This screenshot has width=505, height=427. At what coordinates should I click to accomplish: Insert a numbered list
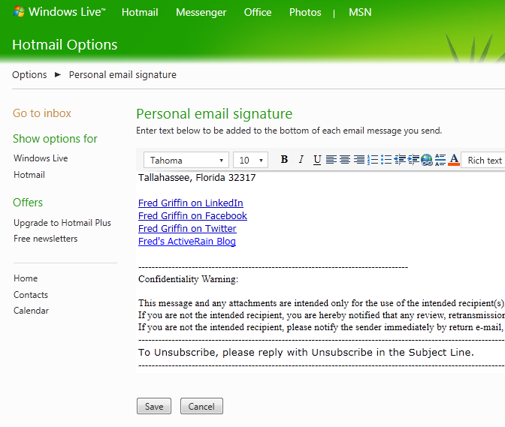coord(373,160)
